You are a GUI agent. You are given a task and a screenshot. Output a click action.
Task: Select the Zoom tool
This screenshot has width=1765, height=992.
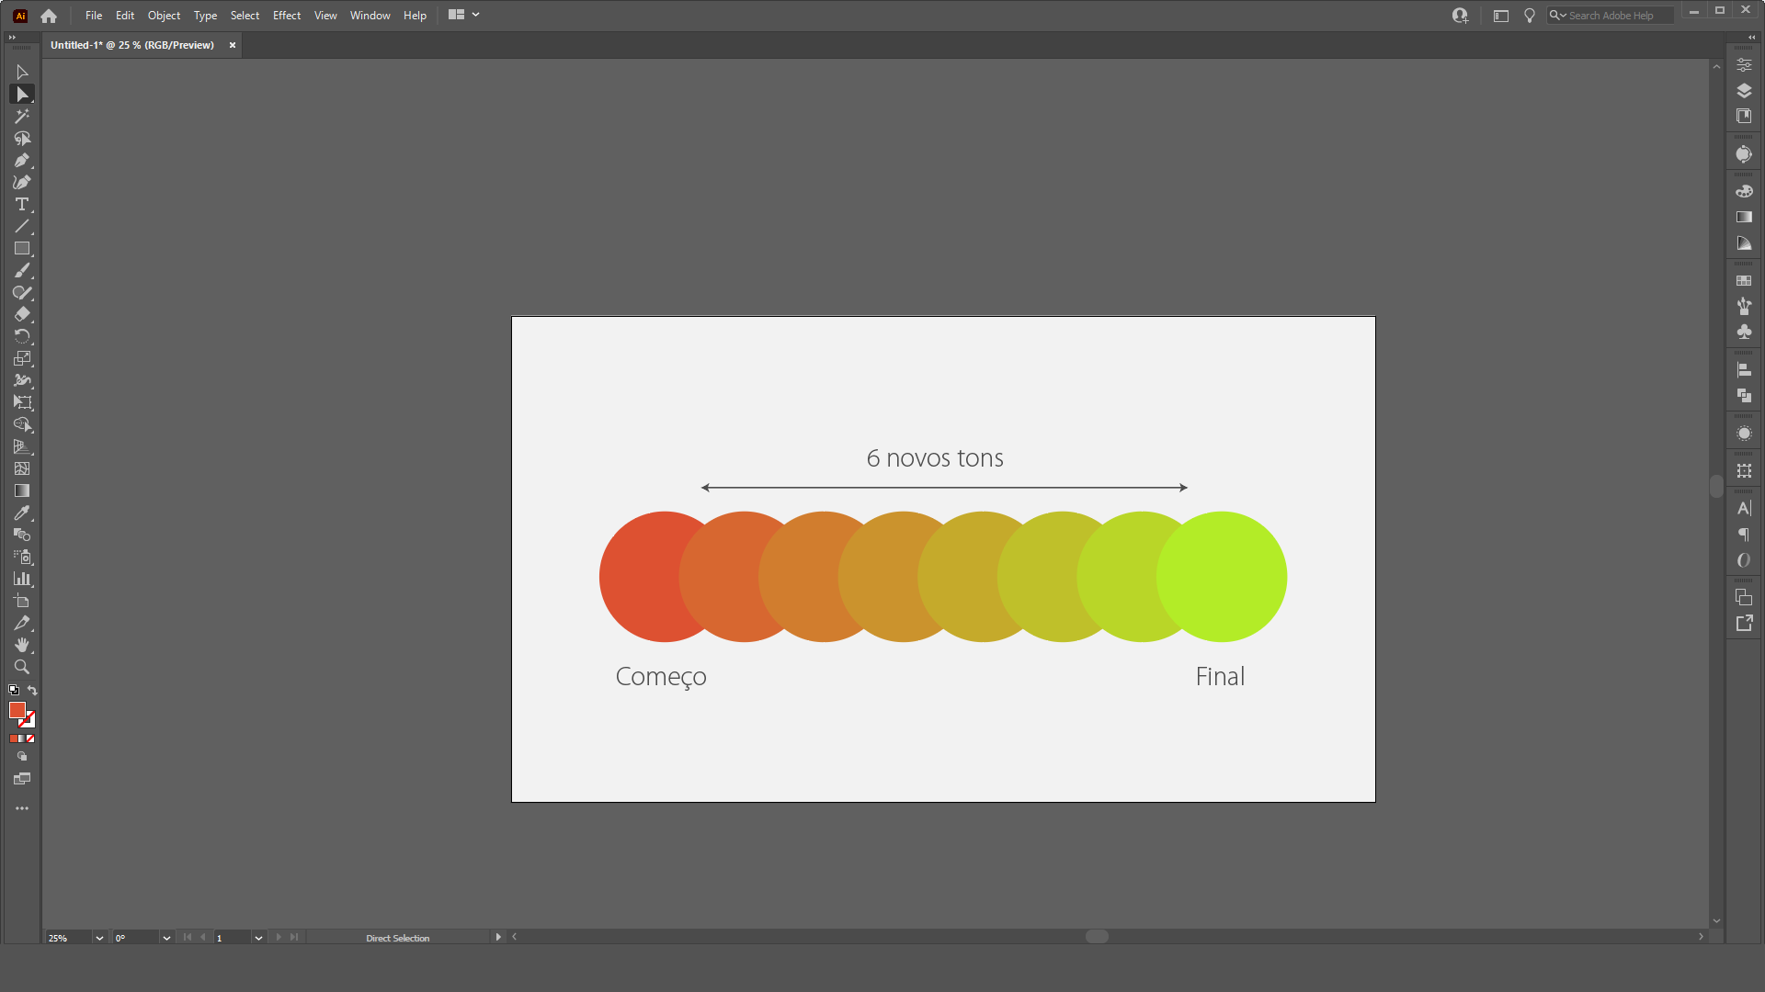point(22,667)
